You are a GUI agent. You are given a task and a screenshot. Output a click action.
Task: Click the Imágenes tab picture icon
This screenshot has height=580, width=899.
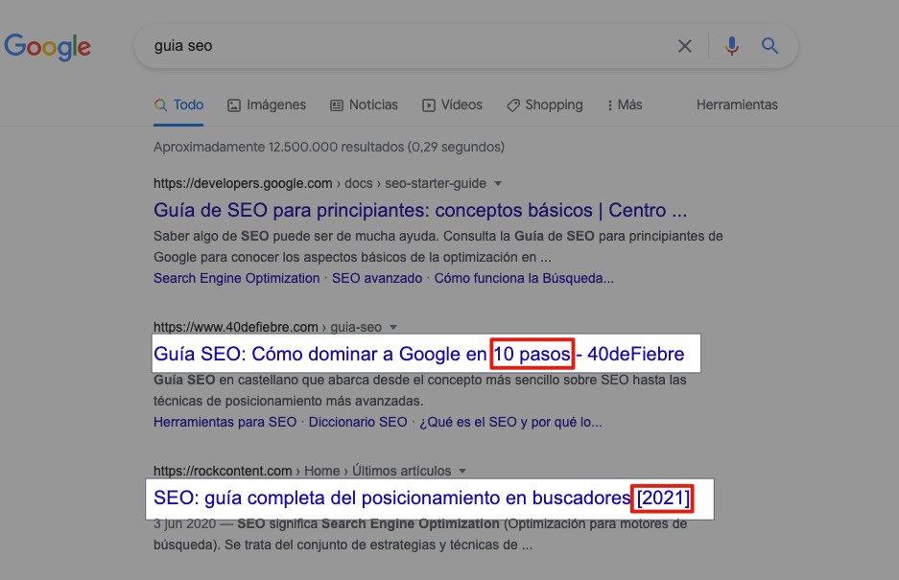click(x=234, y=105)
